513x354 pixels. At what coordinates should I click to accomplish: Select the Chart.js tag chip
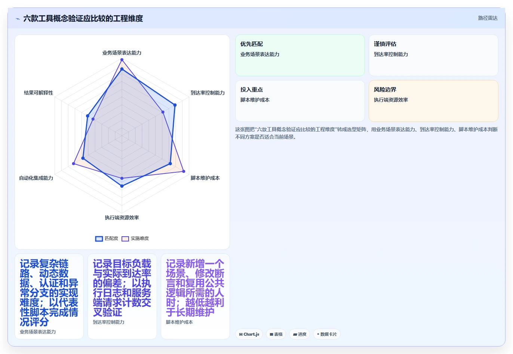pyautogui.click(x=249, y=334)
